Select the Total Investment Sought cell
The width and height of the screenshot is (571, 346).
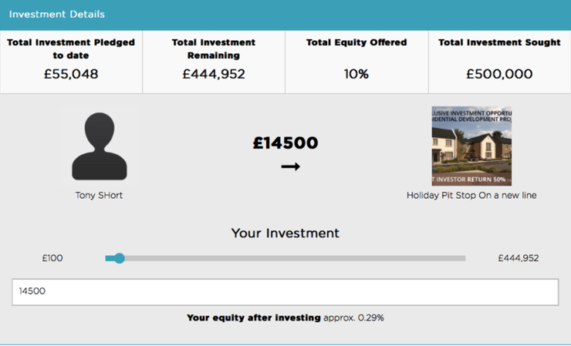(x=500, y=62)
